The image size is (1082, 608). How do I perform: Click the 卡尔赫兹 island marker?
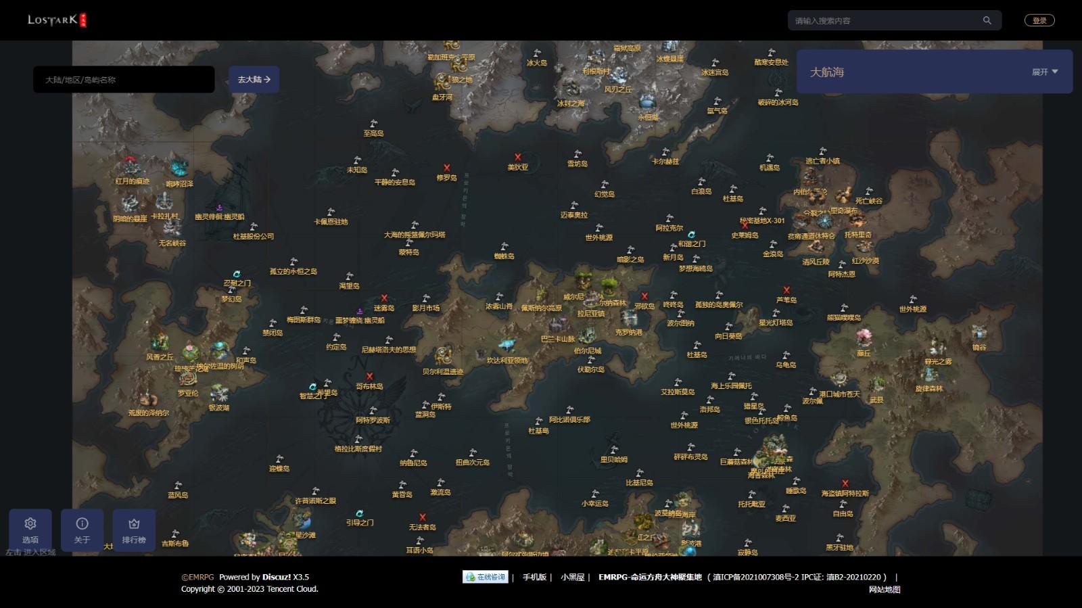(665, 152)
